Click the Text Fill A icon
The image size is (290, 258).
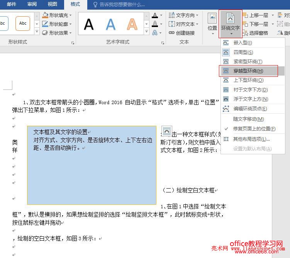pyautogui.click(x=155, y=15)
